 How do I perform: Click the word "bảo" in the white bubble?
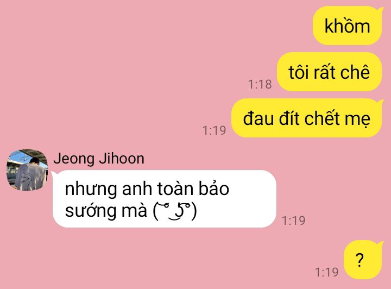[214, 189]
